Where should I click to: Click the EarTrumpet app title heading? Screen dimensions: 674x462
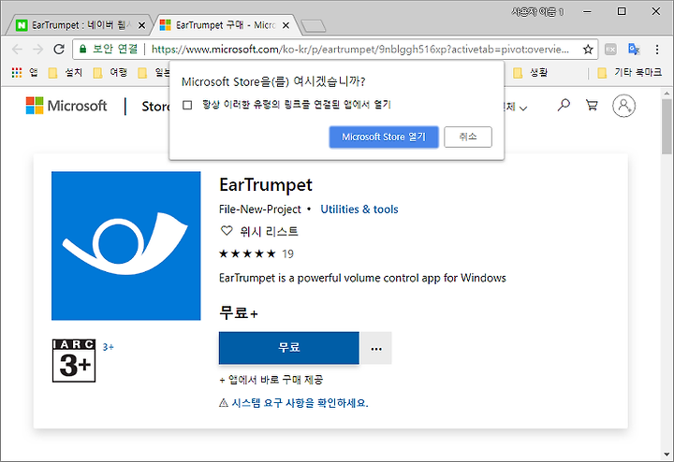tap(266, 184)
